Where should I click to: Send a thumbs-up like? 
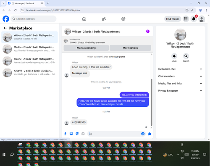click(x=150, y=134)
